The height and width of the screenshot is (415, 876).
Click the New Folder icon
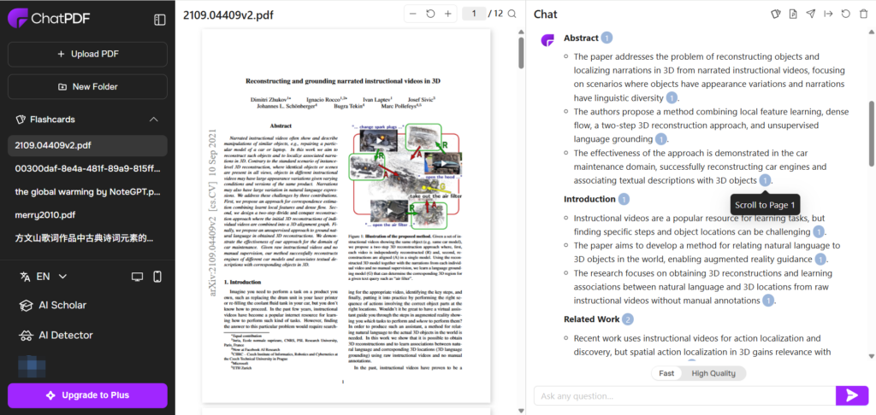coord(62,87)
